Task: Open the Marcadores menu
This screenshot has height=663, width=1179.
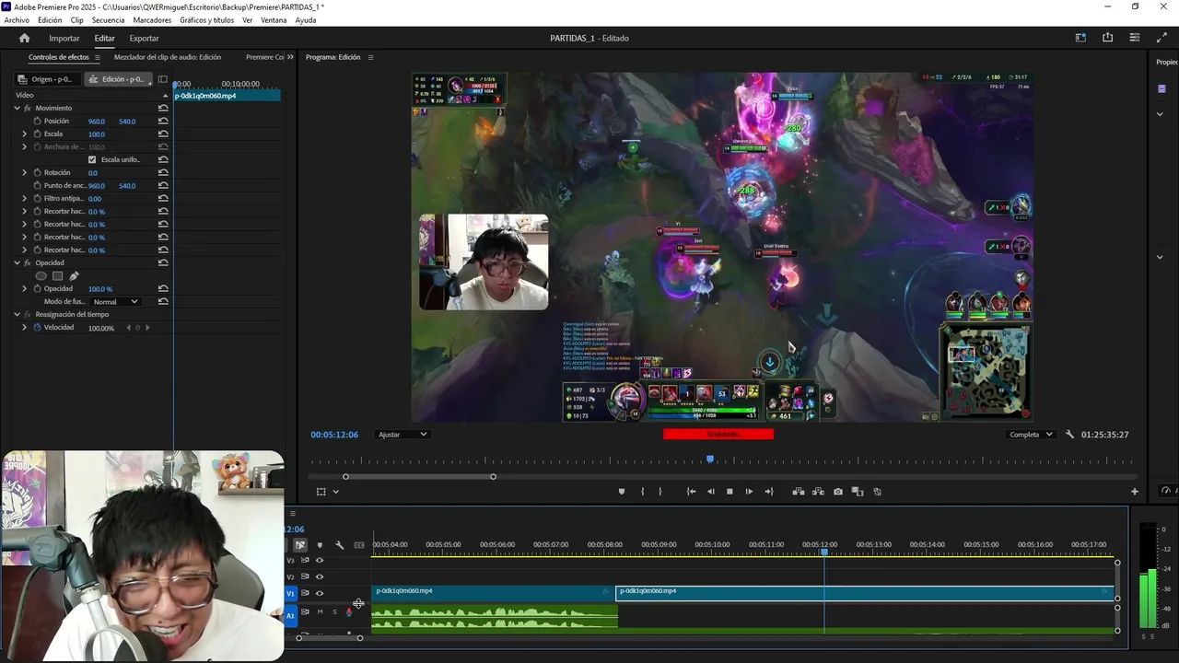Action: point(152,20)
